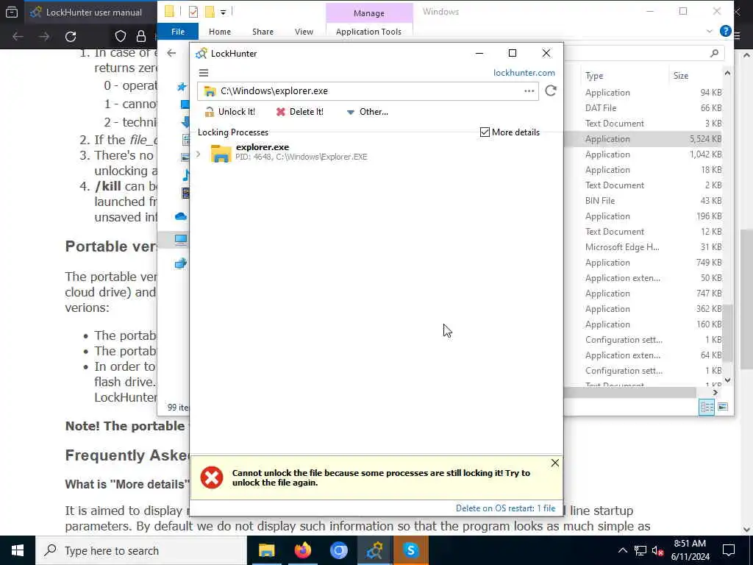
Task: Maximize the LockHunter window
Action: pos(513,53)
